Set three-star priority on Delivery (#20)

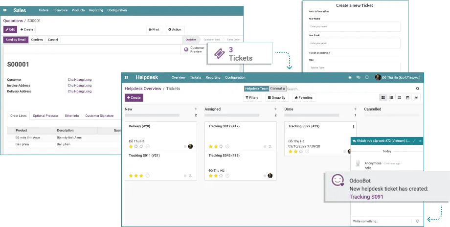click(141, 146)
